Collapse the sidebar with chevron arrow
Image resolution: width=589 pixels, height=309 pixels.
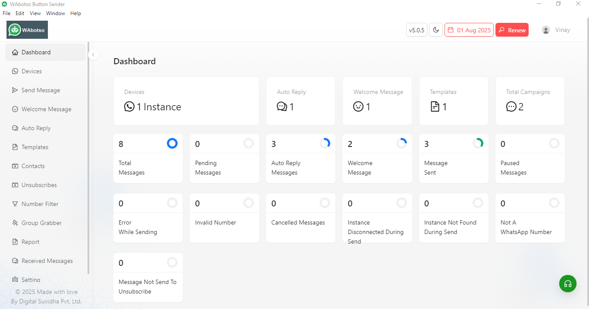(x=93, y=55)
